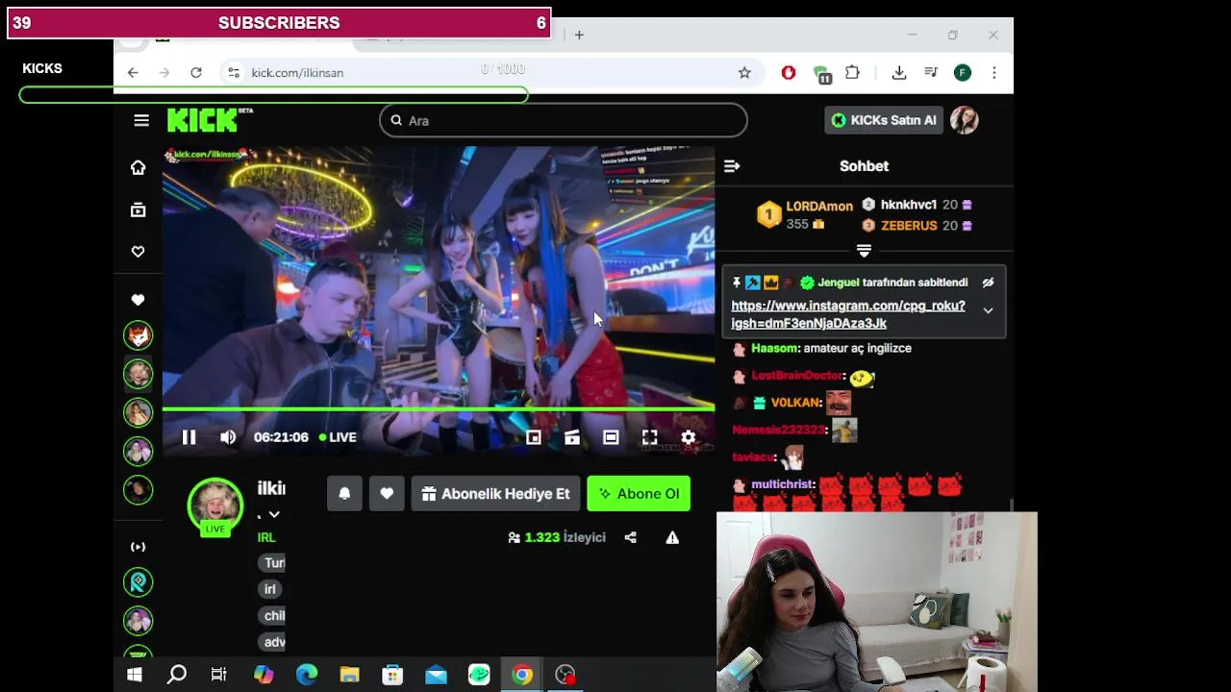
Task: Open the ilkinsan streamer avatar
Action: 215,505
